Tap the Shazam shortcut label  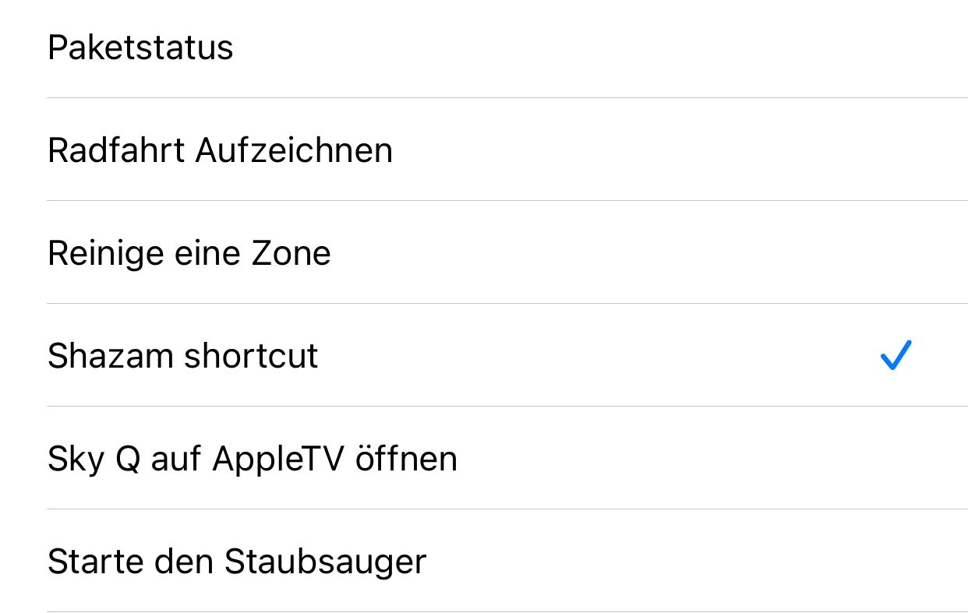(183, 357)
